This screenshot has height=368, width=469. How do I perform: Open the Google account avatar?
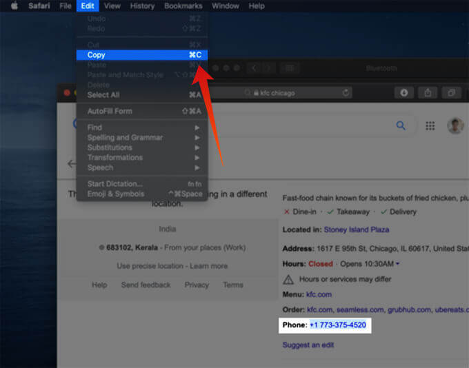[x=455, y=125]
